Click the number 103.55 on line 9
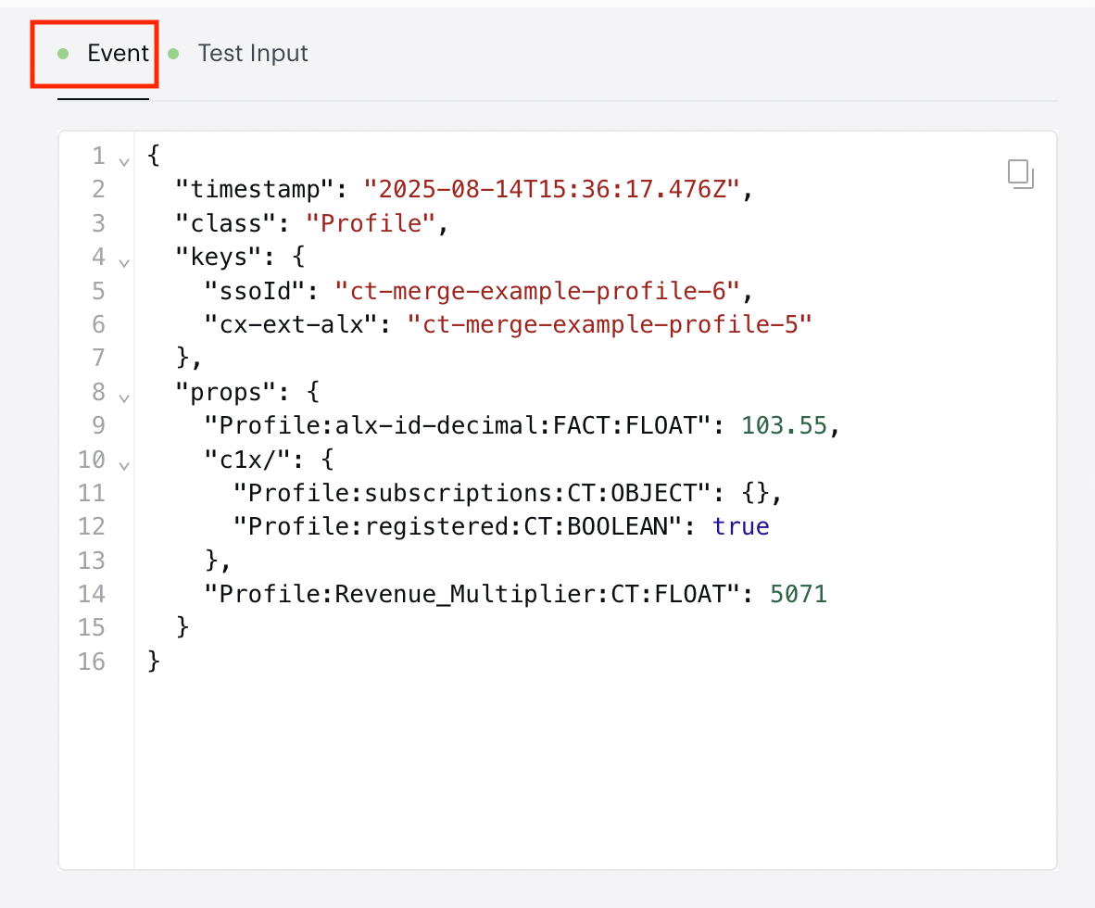The height and width of the screenshot is (908, 1095). click(x=784, y=425)
